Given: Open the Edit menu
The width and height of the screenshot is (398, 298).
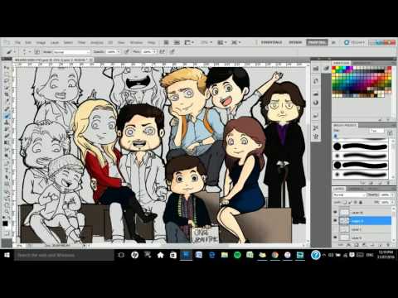Looking at the screenshot, I should [x=28, y=42].
